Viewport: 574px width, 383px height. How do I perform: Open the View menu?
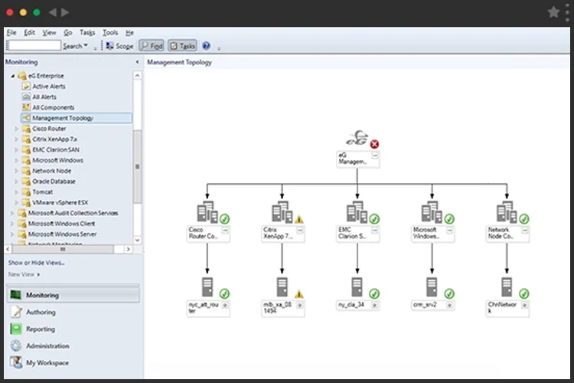tap(49, 33)
